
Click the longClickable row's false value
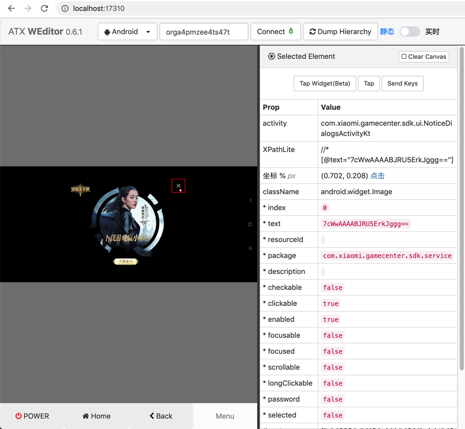pos(333,383)
